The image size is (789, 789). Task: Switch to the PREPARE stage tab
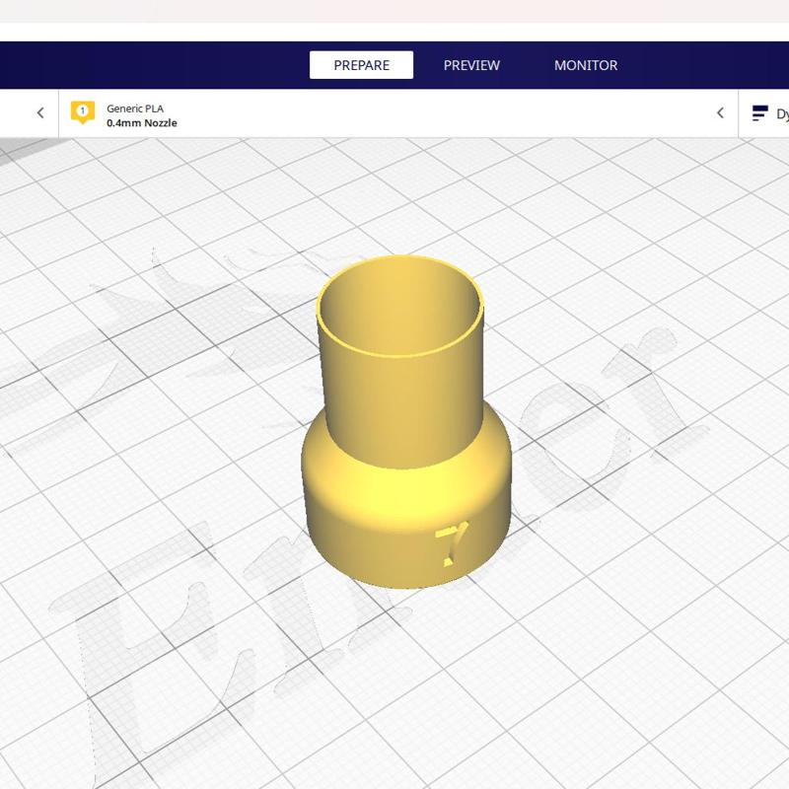[x=361, y=65]
